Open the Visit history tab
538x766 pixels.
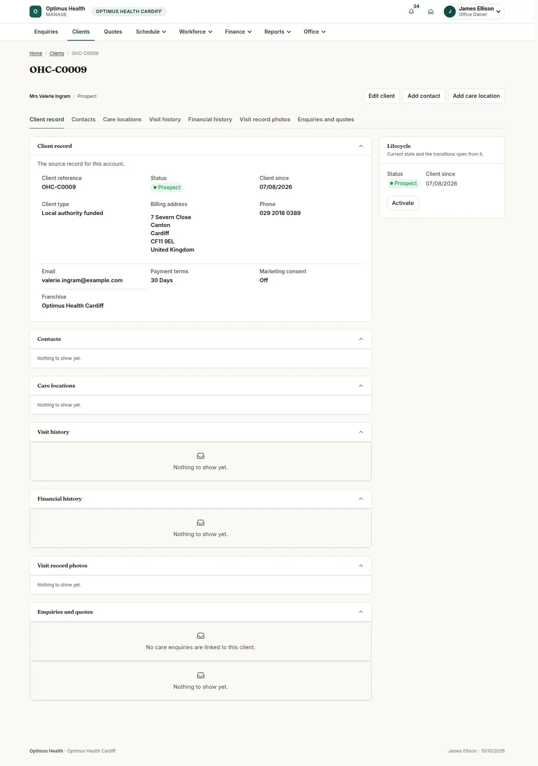(x=165, y=120)
